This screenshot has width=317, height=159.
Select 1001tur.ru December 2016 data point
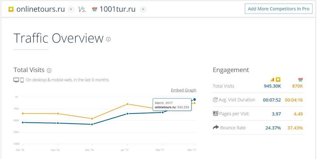pos(92,119)
